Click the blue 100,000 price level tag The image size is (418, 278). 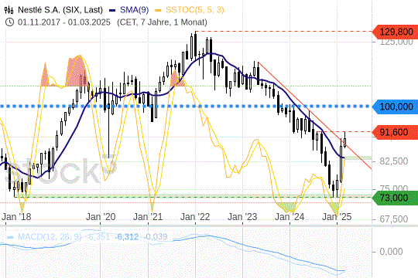[395, 107]
